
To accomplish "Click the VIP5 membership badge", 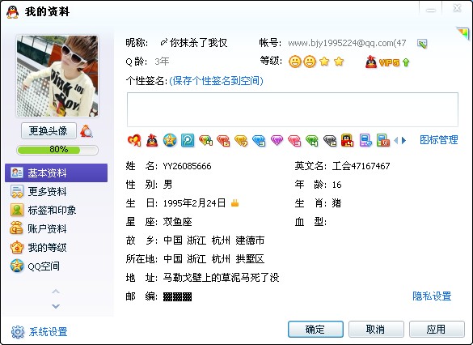I will pyautogui.click(x=387, y=62).
